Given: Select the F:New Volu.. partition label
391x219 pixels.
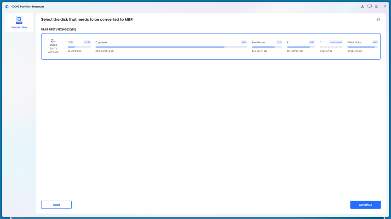Looking at the screenshot, I should click(355, 43).
